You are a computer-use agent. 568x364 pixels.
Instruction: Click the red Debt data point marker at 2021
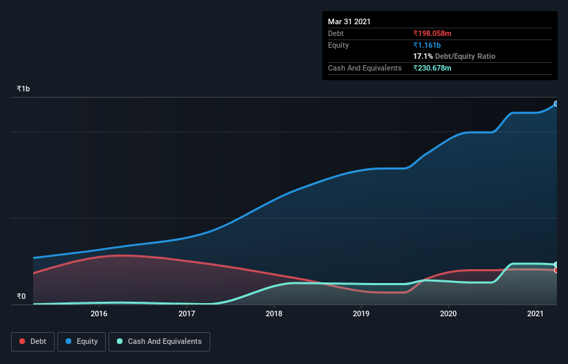coord(556,270)
